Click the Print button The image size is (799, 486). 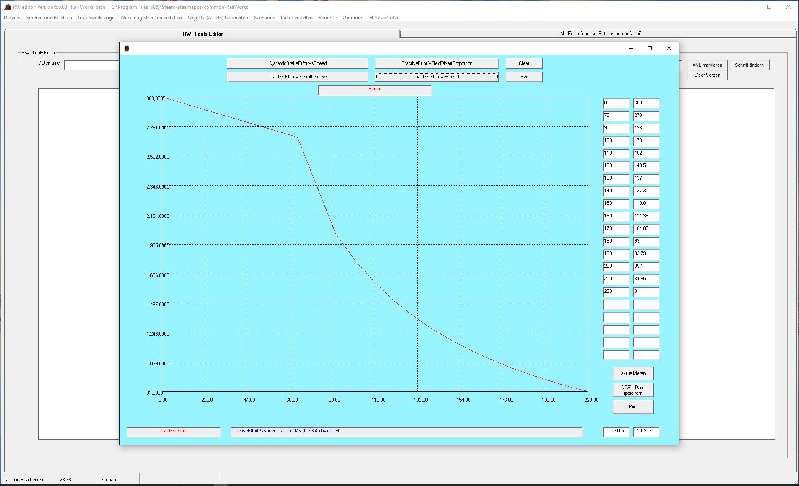pos(633,407)
